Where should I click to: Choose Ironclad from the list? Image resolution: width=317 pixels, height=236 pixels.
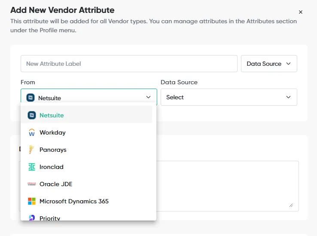pos(86,167)
